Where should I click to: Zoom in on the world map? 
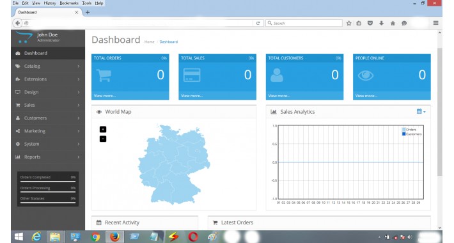(103, 129)
